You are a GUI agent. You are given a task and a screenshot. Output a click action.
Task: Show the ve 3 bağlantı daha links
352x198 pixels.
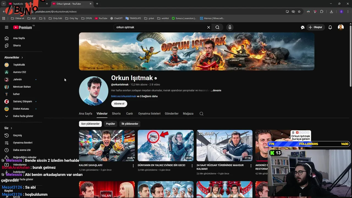pos(147,96)
